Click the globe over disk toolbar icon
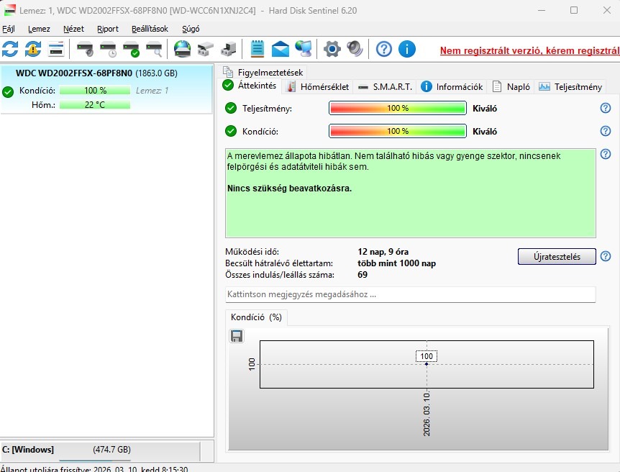620x472 pixels. 182,50
